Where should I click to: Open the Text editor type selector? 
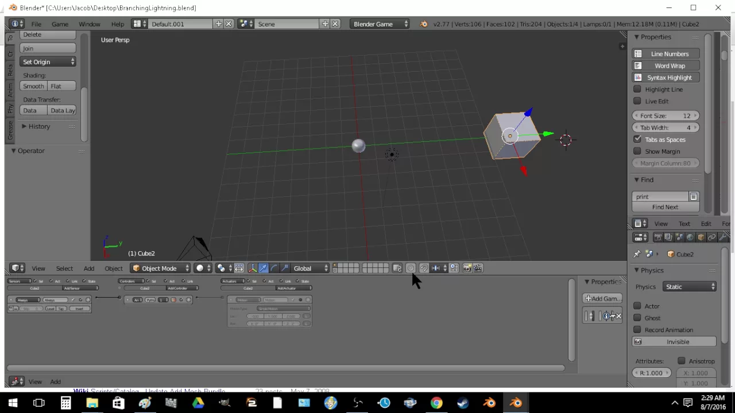[x=640, y=224]
